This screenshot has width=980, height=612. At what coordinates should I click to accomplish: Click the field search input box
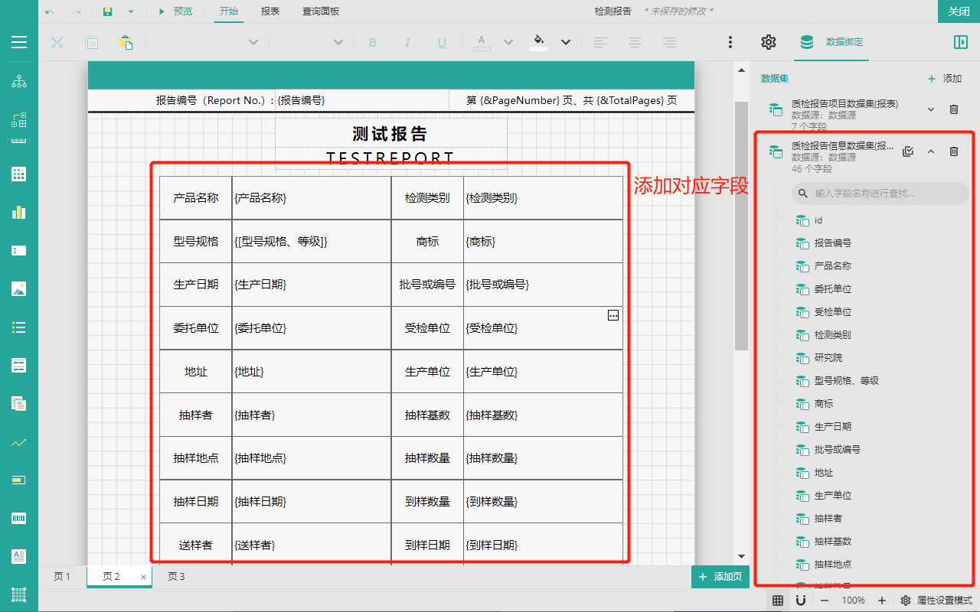tap(880, 194)
